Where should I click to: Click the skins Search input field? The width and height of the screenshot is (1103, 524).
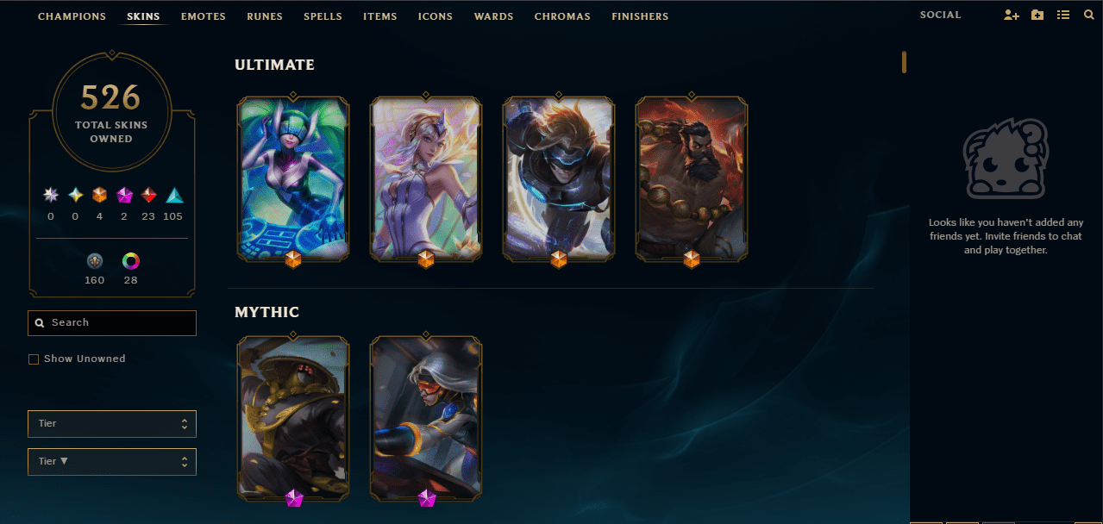tap(112, 323)
